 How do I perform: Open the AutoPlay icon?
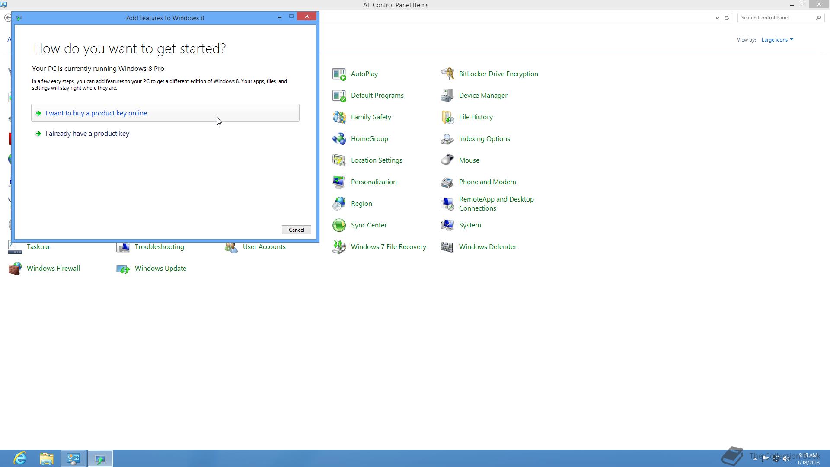click(x=339, y=74)
